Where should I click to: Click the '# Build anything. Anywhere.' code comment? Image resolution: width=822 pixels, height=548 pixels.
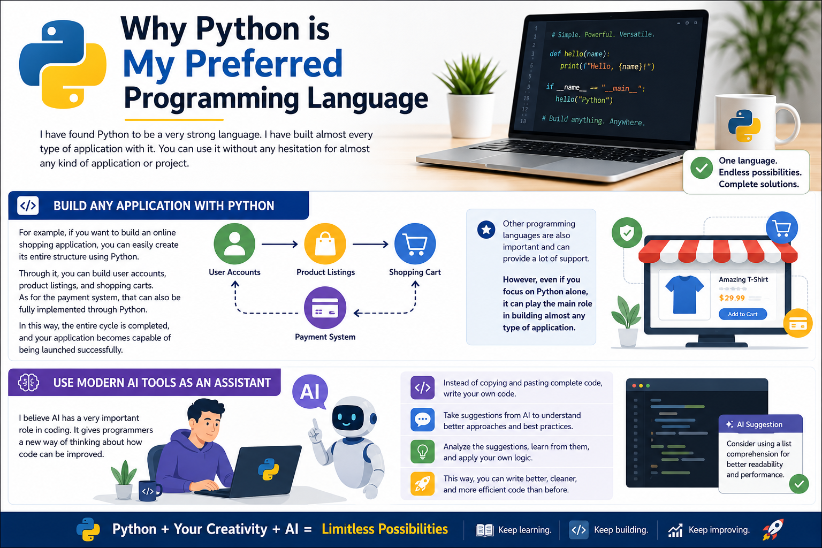(x=593, y=120)
